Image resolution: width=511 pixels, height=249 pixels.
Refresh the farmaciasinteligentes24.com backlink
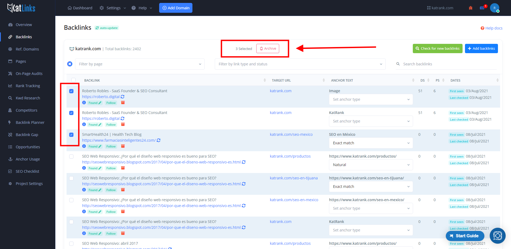(x=159, y=140)
